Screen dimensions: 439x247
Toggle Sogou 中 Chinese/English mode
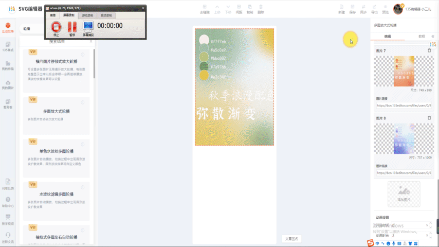(x=377, y=243)
